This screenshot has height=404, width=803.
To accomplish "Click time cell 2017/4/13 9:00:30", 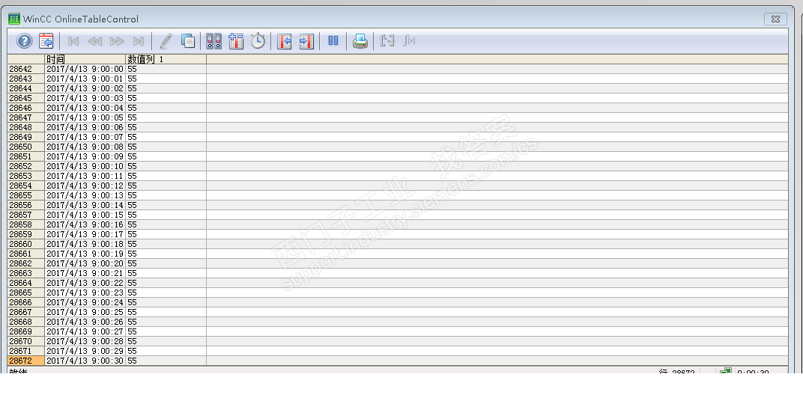I will [85, 361].
